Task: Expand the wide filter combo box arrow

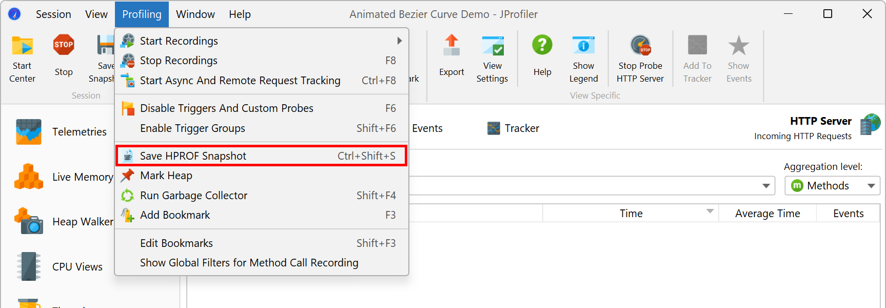Action: tap(766, 186)
